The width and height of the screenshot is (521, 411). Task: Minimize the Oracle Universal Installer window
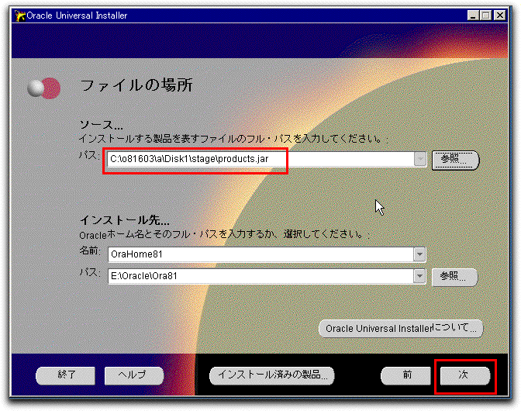click(474, 16)
